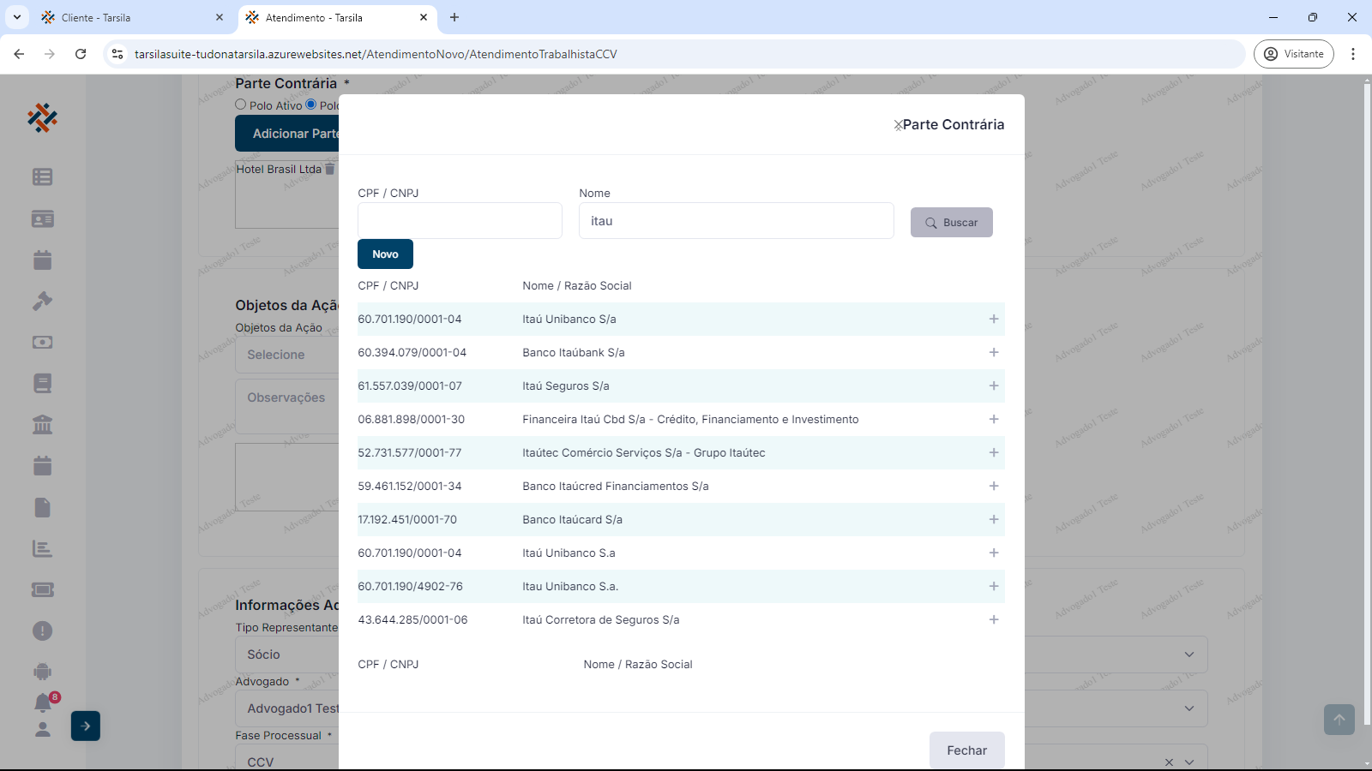1372x771 pixels.
Task: Click the Fechar button
Action: [x=966, y=750]
